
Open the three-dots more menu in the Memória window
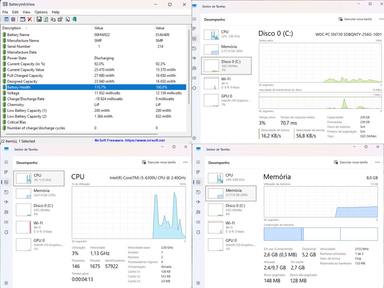377,162
